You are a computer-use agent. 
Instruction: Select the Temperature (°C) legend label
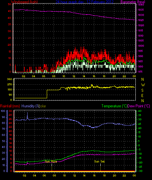114,106
